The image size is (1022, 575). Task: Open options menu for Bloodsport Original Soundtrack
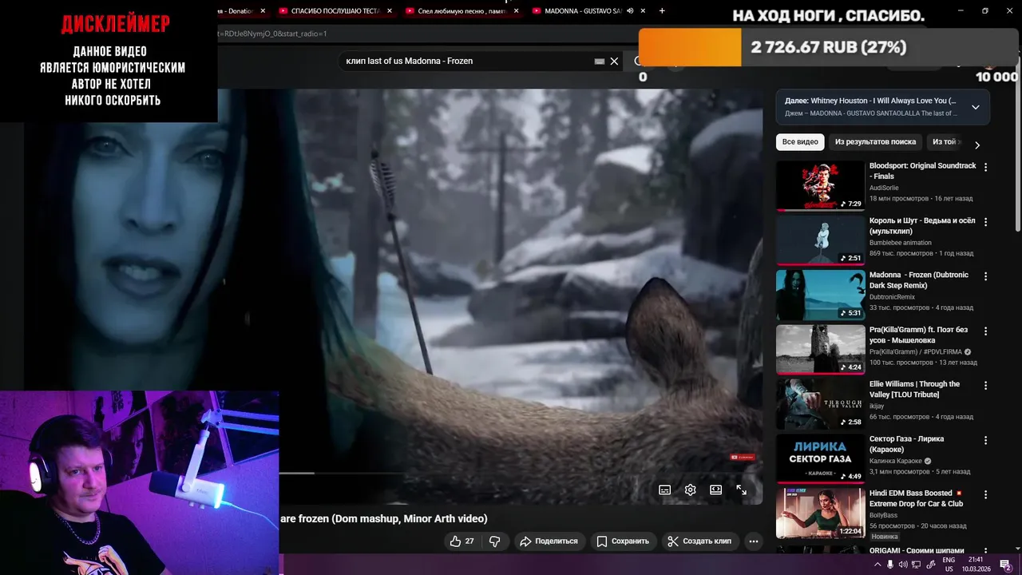985,168
